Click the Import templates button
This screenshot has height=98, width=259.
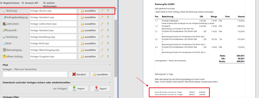tap(78, 89)
